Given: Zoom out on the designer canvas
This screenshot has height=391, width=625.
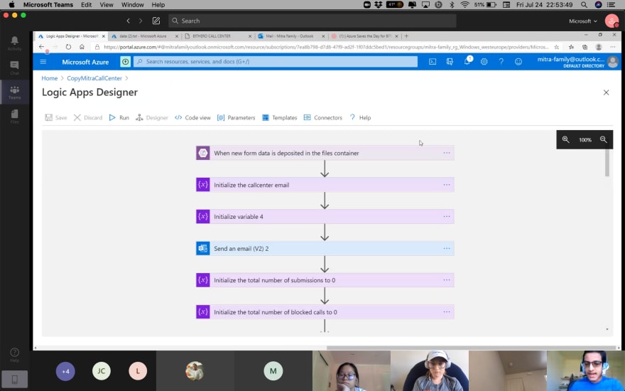Looking at the screenshot, I should click(x=604, y=139).
